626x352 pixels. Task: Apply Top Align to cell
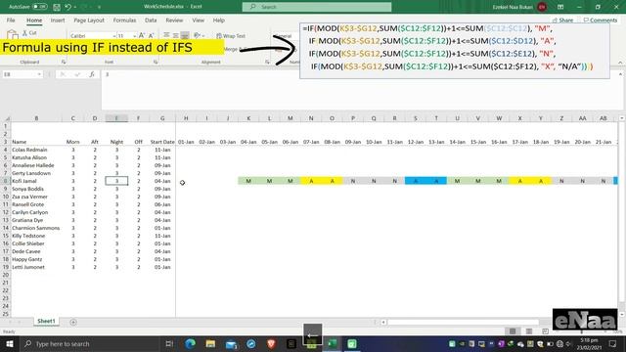click(166, 35)
